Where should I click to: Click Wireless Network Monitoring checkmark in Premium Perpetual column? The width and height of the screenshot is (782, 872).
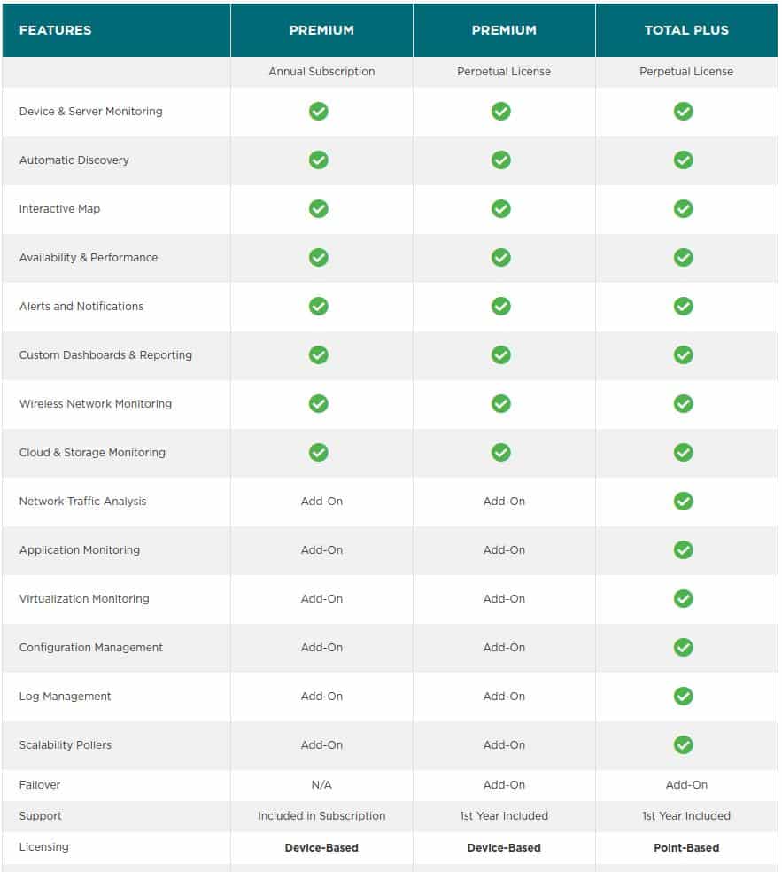pos(500,404)
